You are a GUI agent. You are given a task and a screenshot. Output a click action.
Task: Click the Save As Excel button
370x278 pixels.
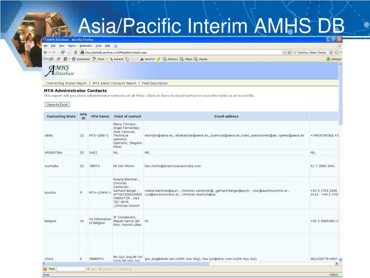tap(57, 105)
